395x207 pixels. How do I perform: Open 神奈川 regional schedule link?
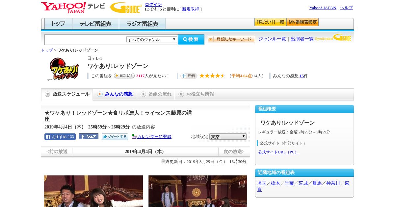pyautogui.click(x=333, y=183)
